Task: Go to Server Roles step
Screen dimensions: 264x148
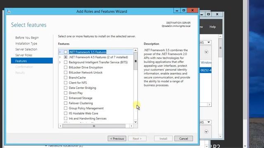Action: [24, 55]
